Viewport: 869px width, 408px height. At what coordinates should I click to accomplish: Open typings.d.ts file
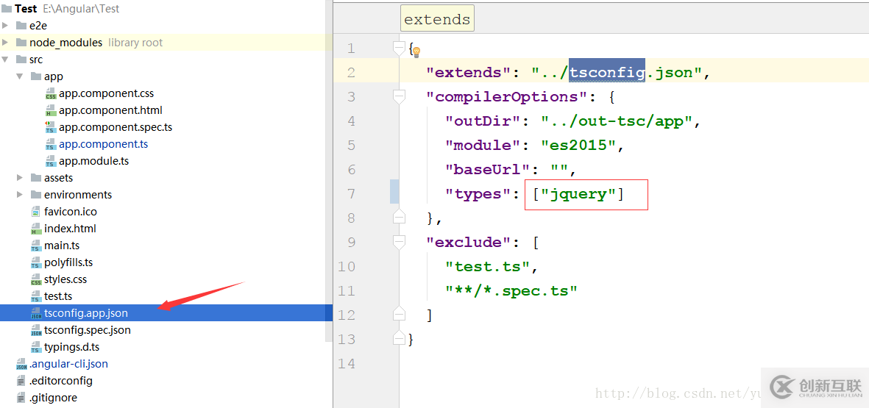tap(71, 347)
